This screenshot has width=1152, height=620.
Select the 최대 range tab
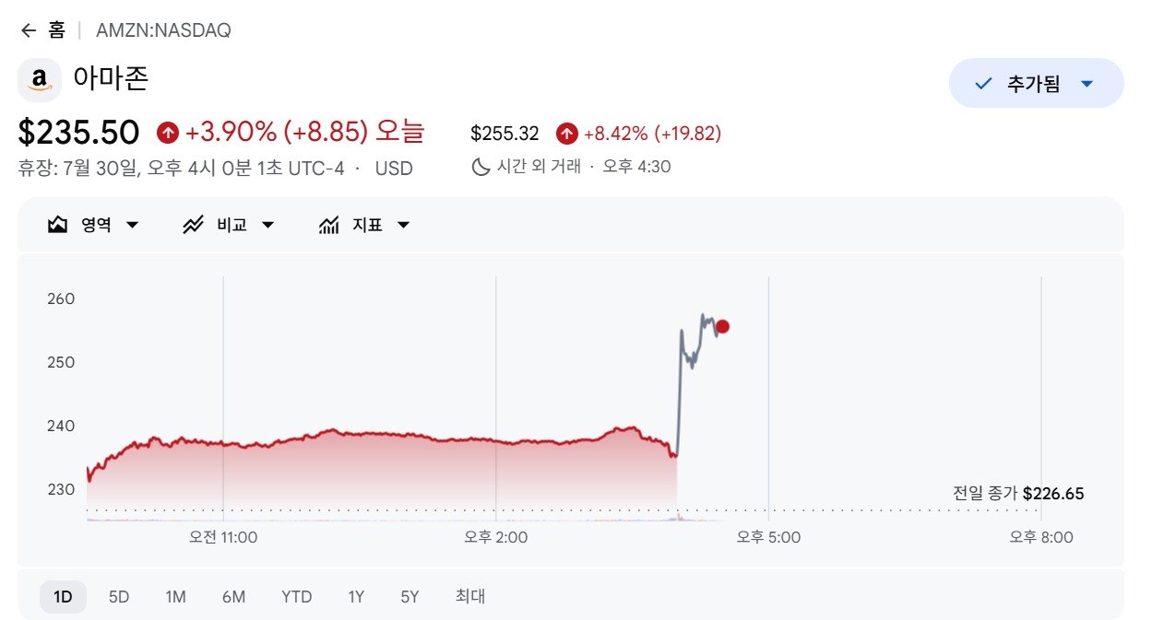point(470,597)
